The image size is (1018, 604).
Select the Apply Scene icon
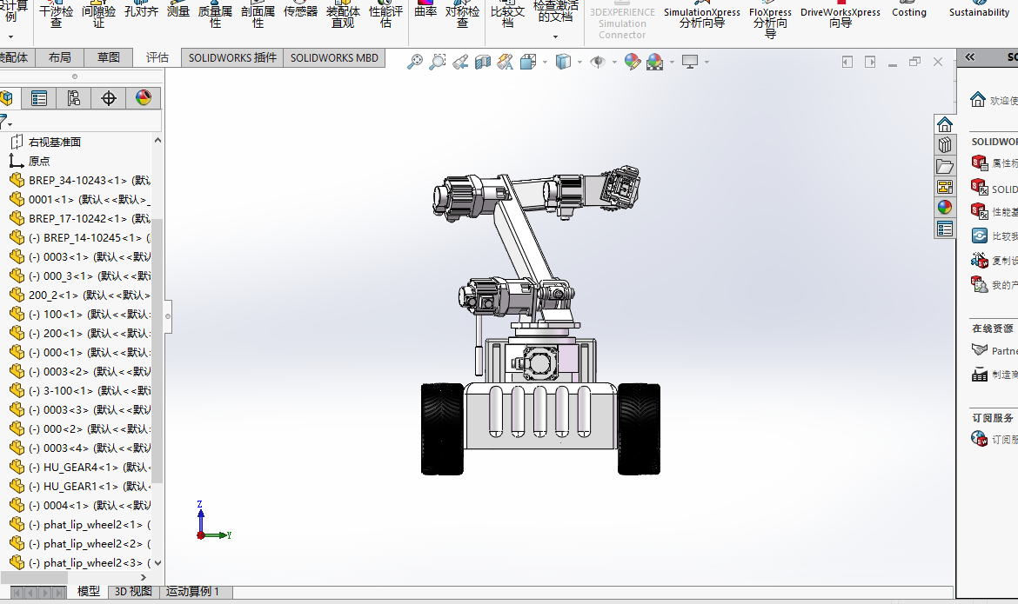click(654, 62)
